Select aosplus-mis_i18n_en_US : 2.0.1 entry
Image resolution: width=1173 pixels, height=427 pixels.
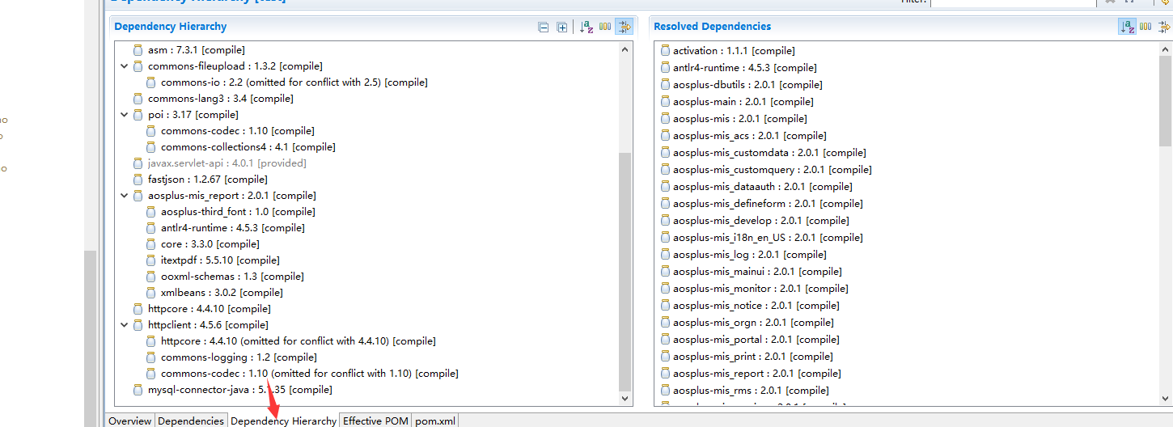coord(768,238)
